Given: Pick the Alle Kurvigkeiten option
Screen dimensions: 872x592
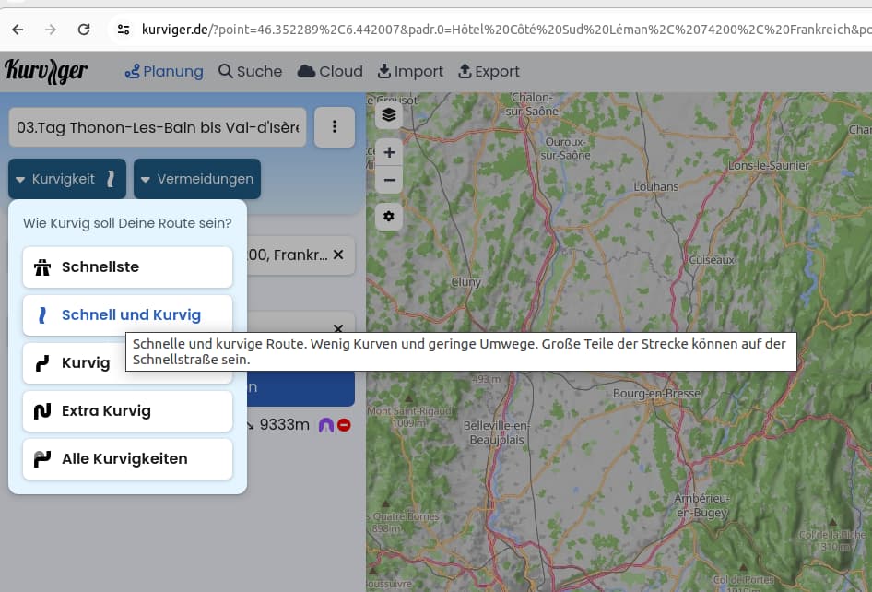Looking at the screenshot, I should pyautogui.click(x=127, y=459).
